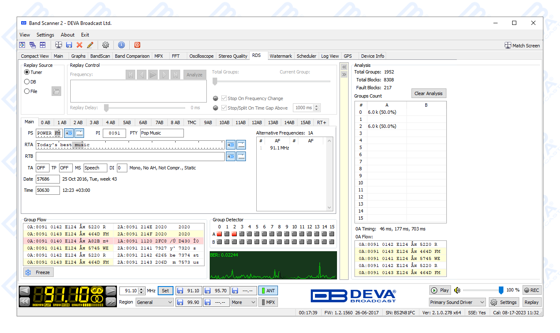Image resolution: width=560 pixels, height=333 pixels.
Task: Switch to the Stereo Quality tab
Action: [233, 56]
